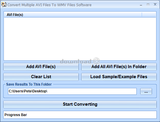The height and width of the screenshot is (122, 160).
Task: Click the round 3k watermark badge
Action: pyautogui.click(x=96, y=61)
